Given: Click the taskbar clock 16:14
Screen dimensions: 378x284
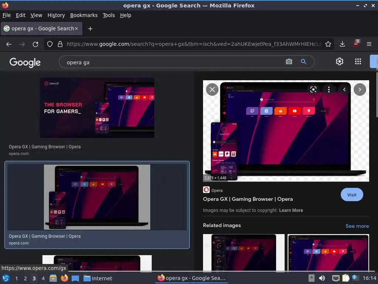Looking at the screenshot, I should 370,278.
